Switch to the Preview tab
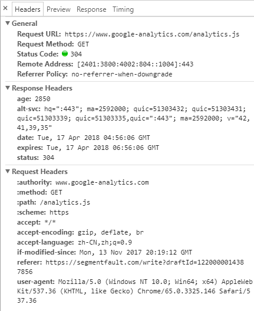254x311 pixels. pyautogui.click(x=58, y=9)
